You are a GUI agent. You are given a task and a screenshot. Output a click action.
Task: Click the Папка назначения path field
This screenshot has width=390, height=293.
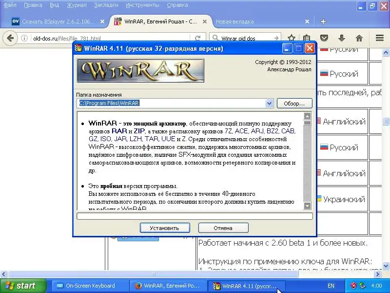(x=171, y=103)
